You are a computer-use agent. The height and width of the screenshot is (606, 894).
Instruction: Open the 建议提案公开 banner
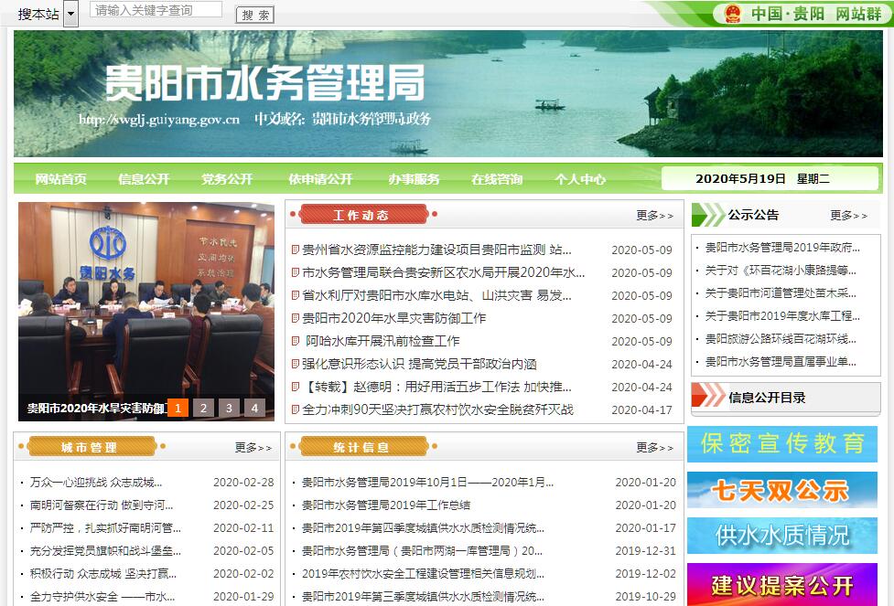[782, 584]
